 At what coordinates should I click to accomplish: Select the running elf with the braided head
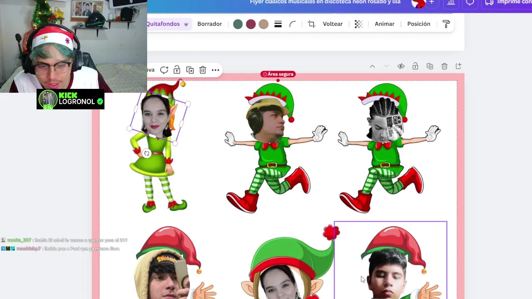pos(389,148)
